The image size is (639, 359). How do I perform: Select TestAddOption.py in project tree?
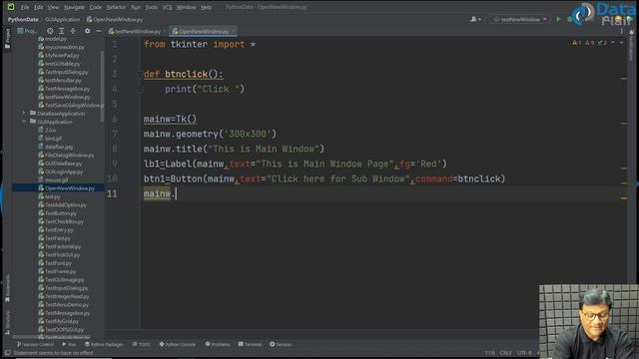coord(62,204)
